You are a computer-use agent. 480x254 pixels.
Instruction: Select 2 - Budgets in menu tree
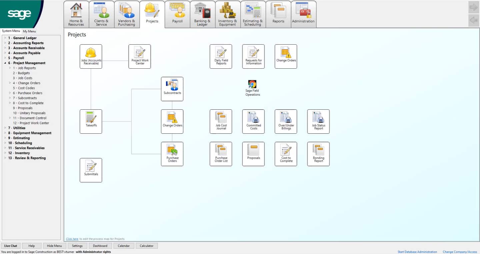21,73
